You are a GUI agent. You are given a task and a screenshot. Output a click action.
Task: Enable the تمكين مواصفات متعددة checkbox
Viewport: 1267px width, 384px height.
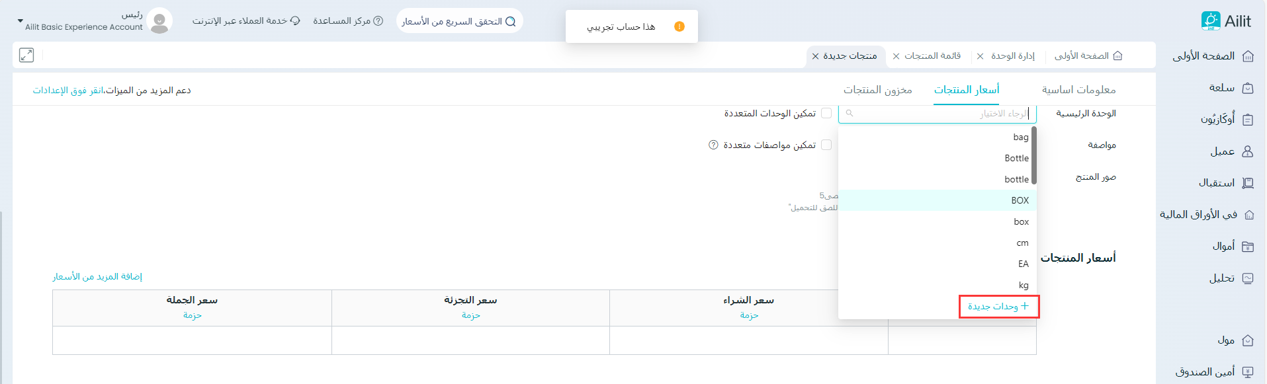826,145
